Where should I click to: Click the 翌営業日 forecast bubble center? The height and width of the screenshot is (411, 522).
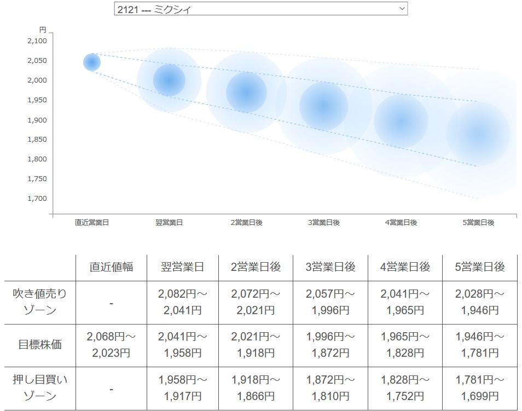coord(169,80)
